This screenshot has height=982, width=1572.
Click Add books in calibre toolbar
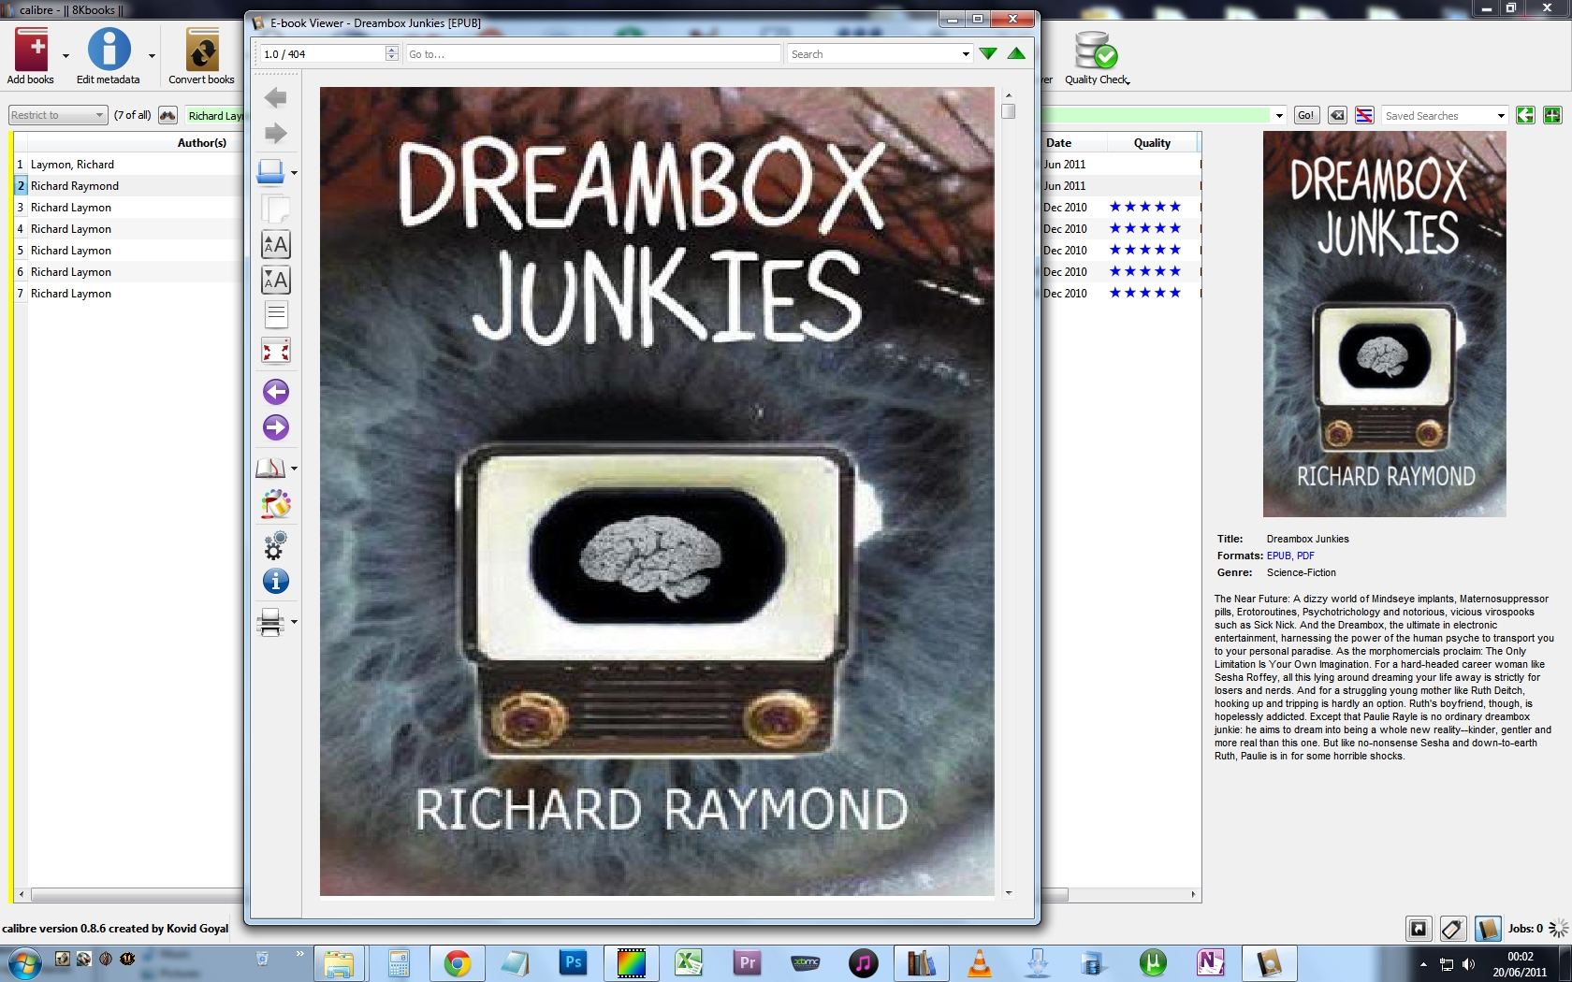click(30, 56)
